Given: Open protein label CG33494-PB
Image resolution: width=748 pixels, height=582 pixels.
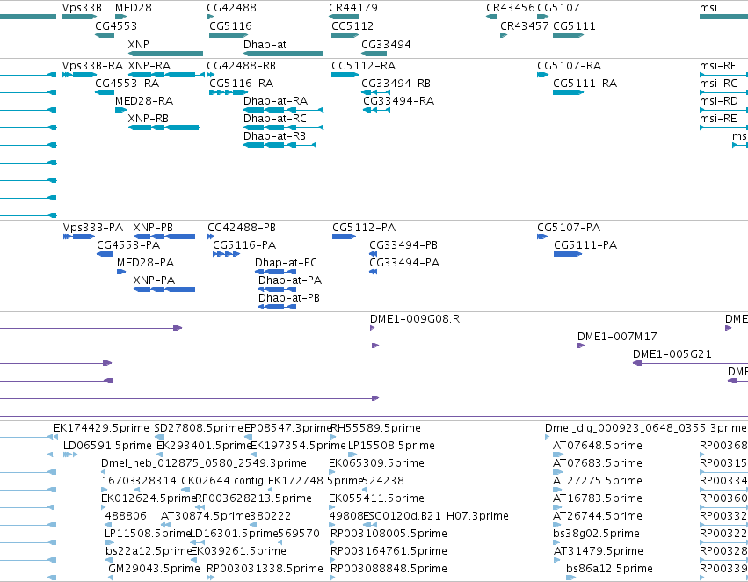Looking at the screenshot, I should coord(403,244).
